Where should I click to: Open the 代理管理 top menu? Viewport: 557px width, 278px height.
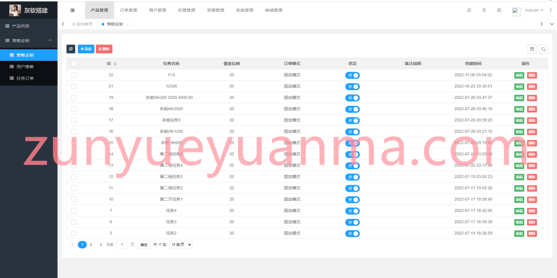click(x=187, y=10)
